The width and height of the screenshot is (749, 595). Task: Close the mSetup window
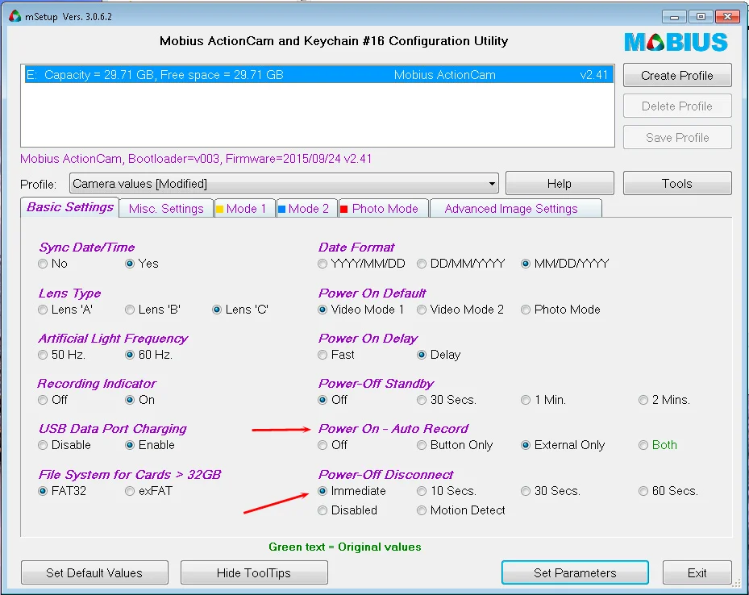point(727,17)
